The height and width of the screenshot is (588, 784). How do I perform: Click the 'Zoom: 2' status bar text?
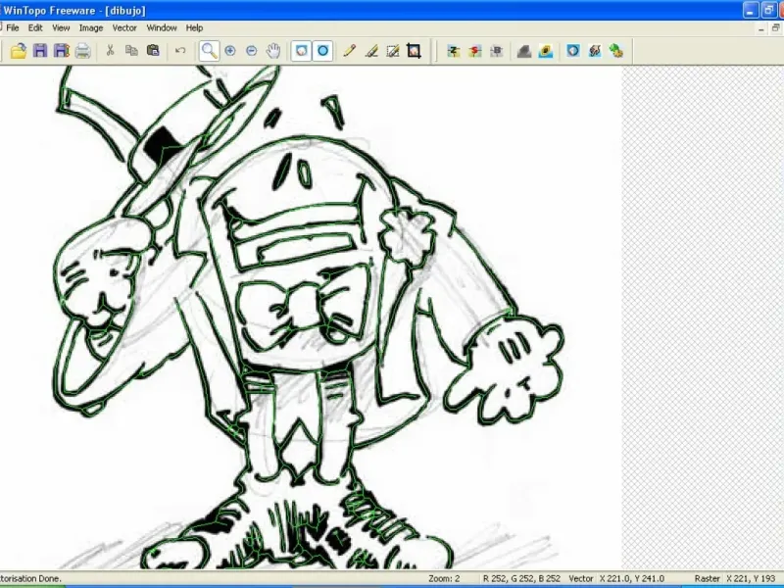(444, 578)
